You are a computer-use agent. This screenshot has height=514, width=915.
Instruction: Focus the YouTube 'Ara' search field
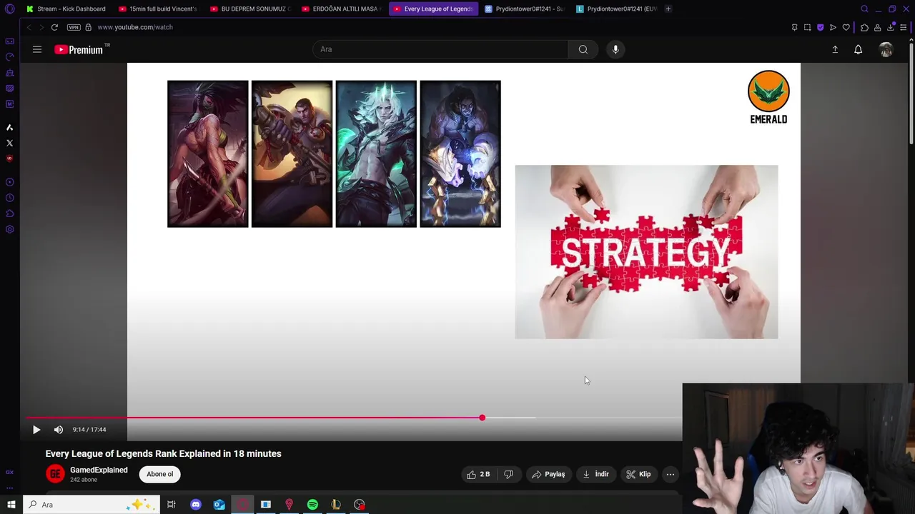pyautogui.click(x=440, y=49)
